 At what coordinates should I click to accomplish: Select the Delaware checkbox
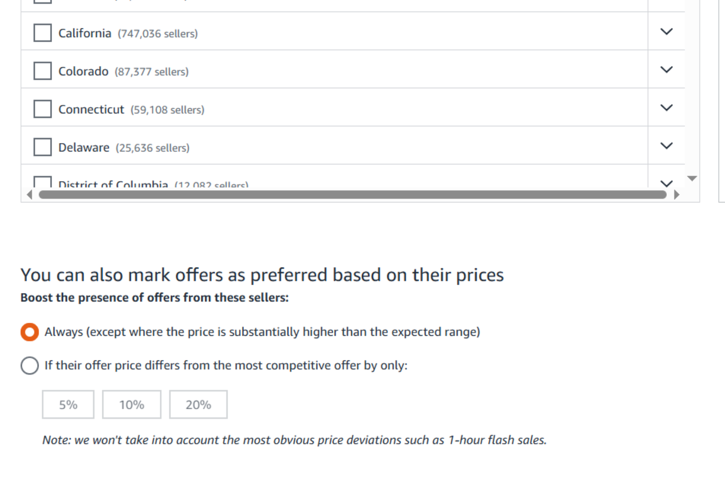click(42, 147)
